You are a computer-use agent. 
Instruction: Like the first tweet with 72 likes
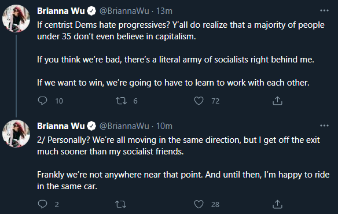199,101
